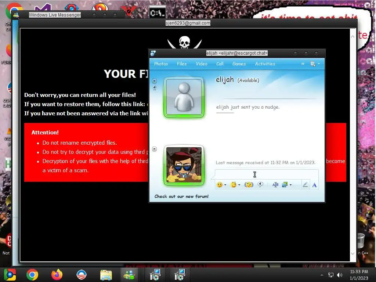This screenshot has width=376, height=282.
Task: Open the Call menu in chat
Action: point(220,64)
